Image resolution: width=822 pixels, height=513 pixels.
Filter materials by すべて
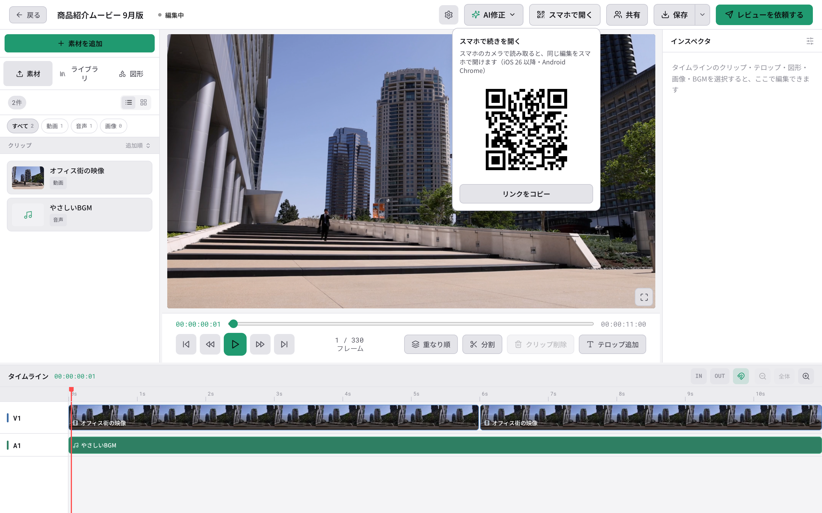23,126
